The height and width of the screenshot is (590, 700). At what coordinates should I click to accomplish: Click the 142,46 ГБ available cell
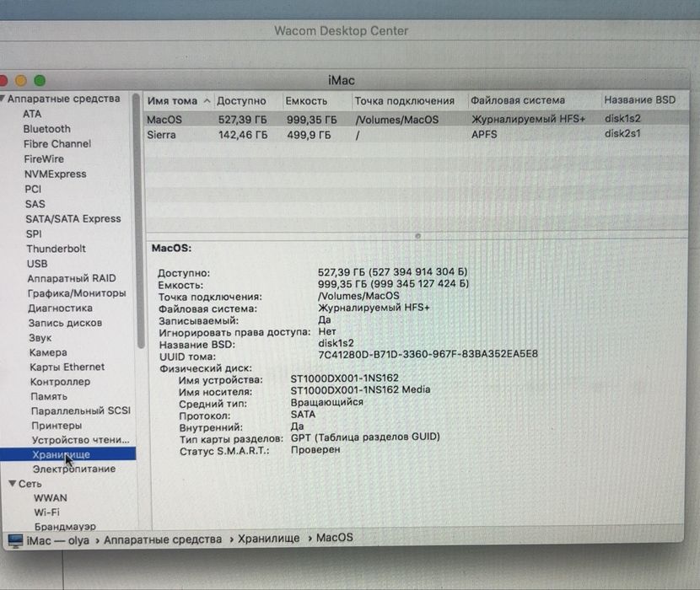pyautogui.click(x=243, y=135)
